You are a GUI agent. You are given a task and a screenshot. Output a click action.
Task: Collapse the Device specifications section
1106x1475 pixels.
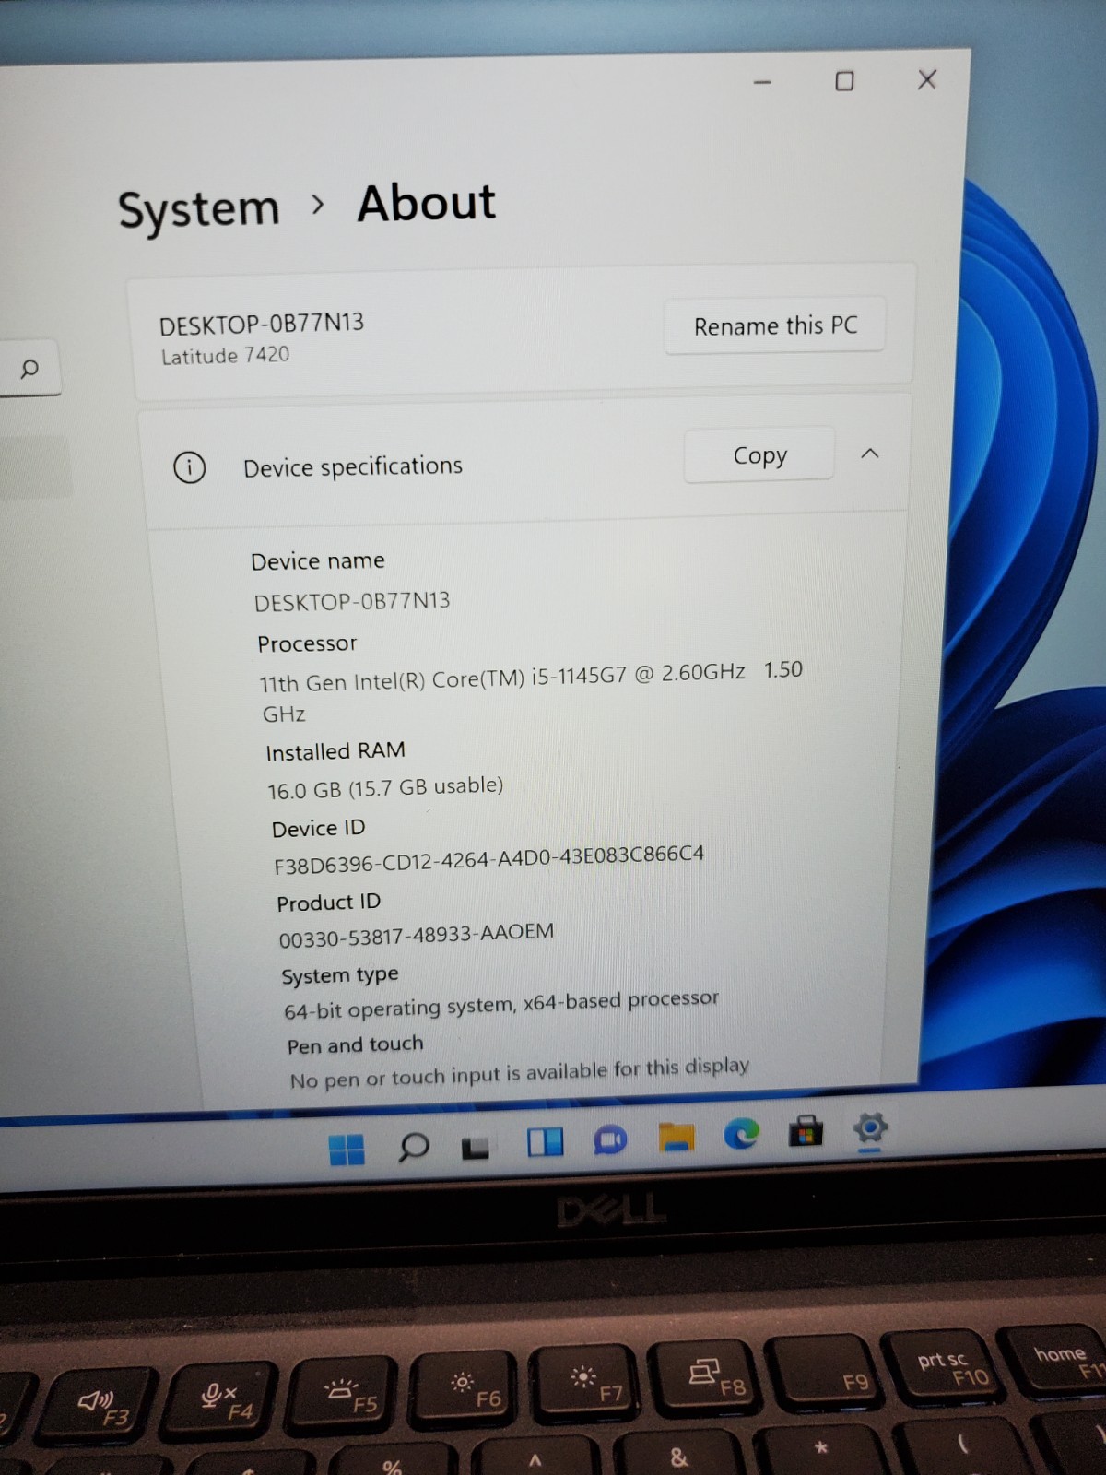click(870, 454)
